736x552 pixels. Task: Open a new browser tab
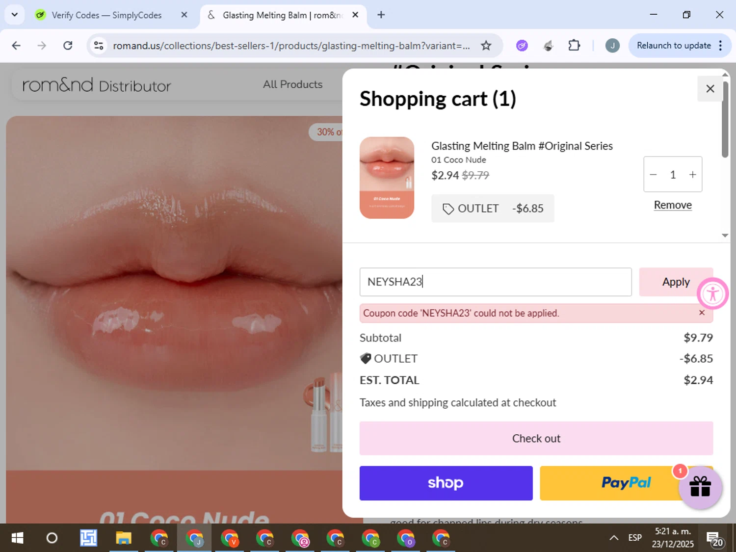click(381, 15)
